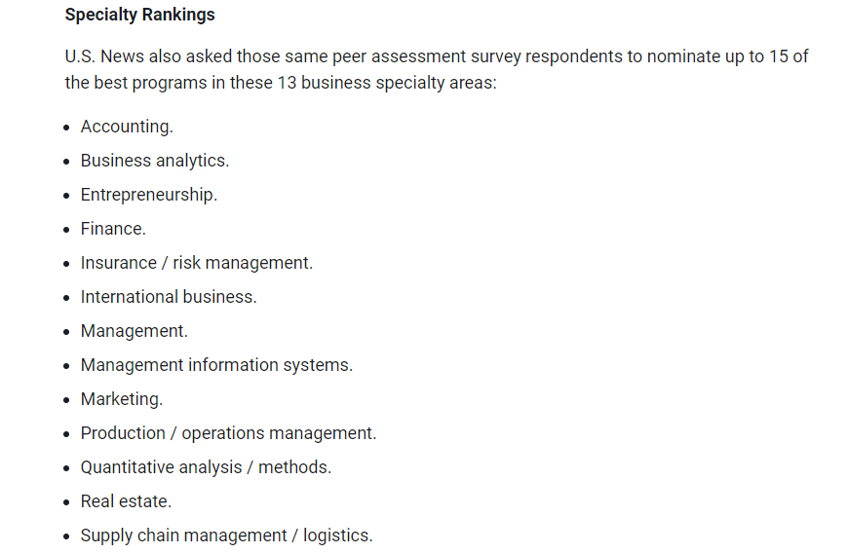Click the Marketing list item
The image size is (848, 554).
pos(122,399)
